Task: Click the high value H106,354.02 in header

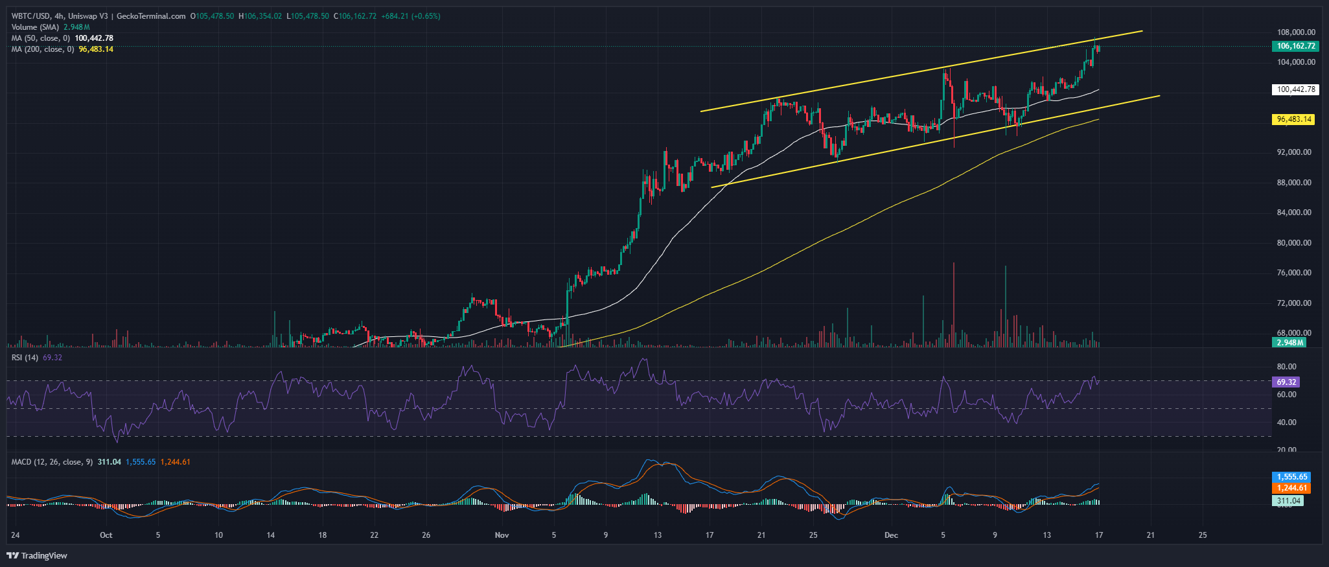Action: click(x=260, y=16)
